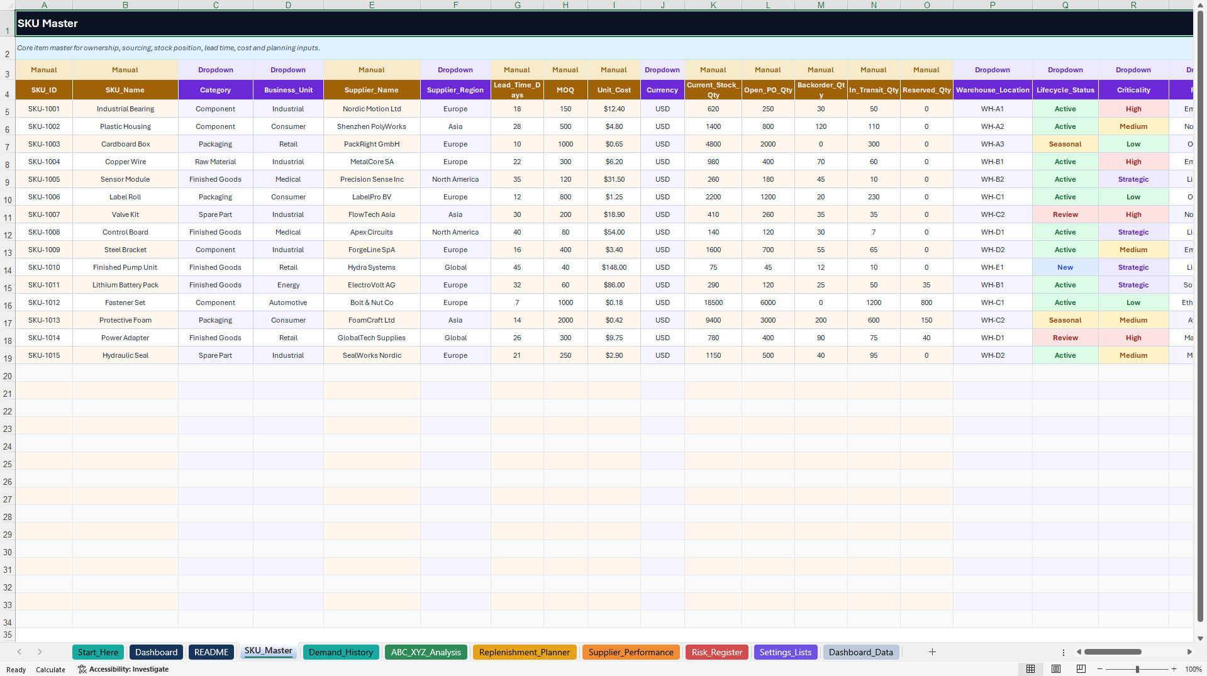Viewport: 1207px width, 676px height.
Task: Add a new sheet with plus icon
Action: coord(932,652)
